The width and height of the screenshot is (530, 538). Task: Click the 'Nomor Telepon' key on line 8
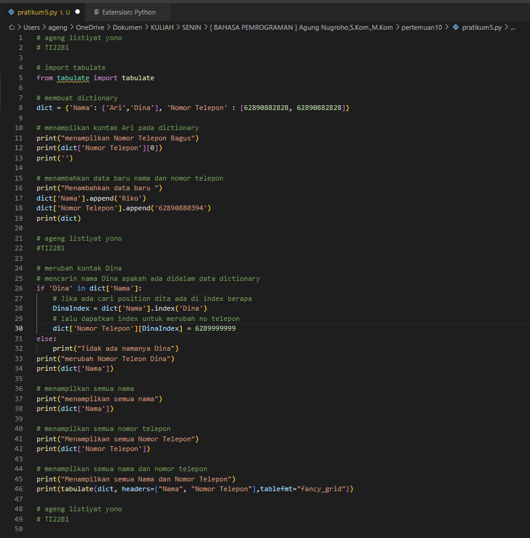pos(197,108)
